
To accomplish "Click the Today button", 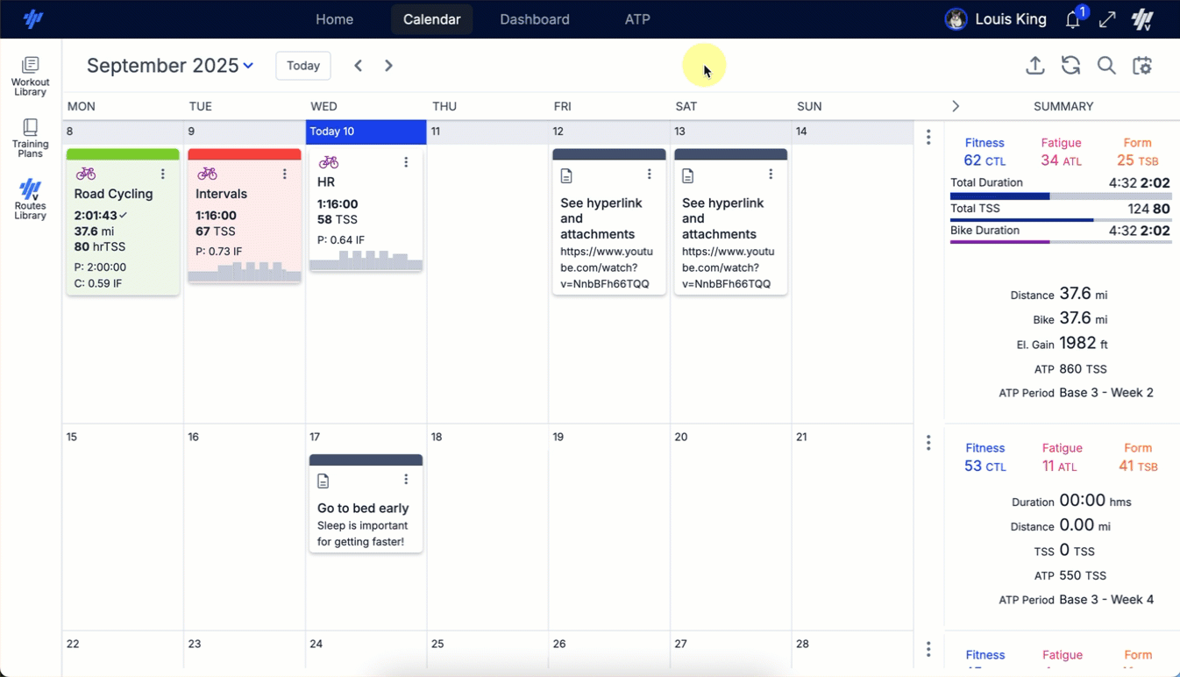I will (x=303, y=66).
